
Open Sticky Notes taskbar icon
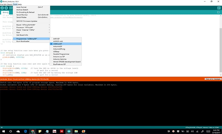[x=40, y=131]
